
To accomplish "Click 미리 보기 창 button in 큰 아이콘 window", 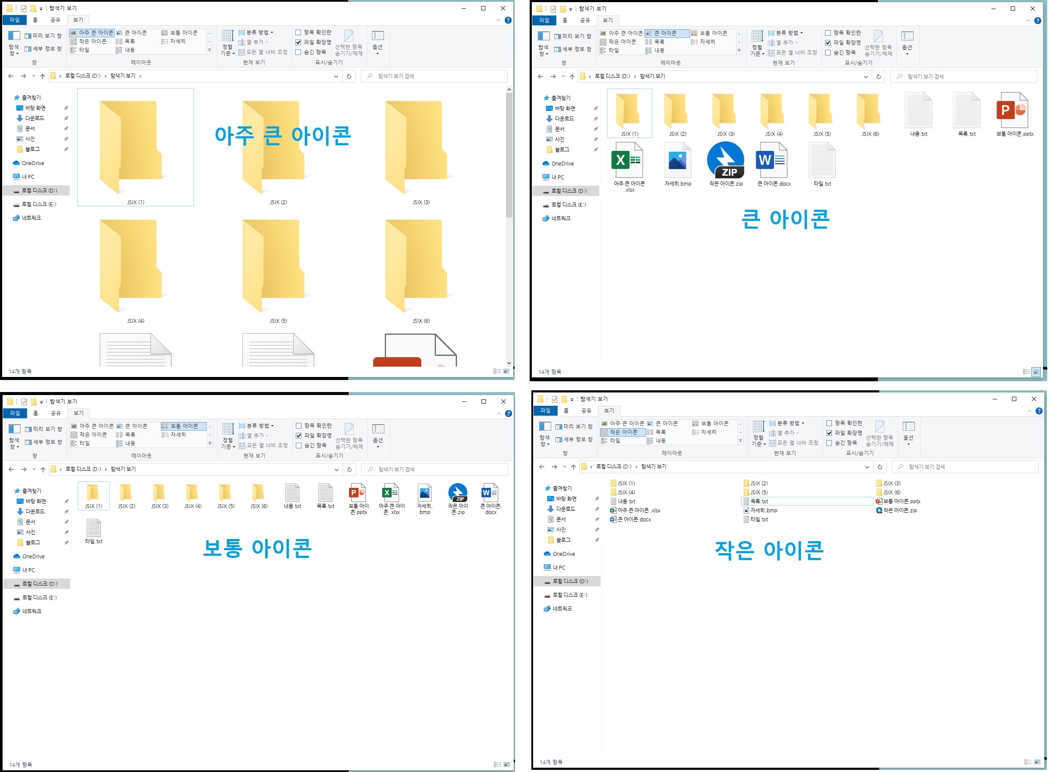I will (572, 36).
